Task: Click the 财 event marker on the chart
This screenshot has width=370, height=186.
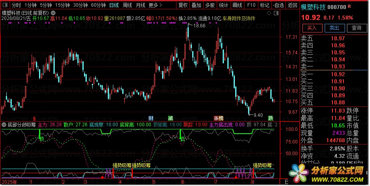Action: (x=151, y=118)
